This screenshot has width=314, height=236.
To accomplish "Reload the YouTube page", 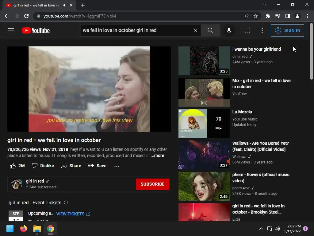I will point(26,16).
